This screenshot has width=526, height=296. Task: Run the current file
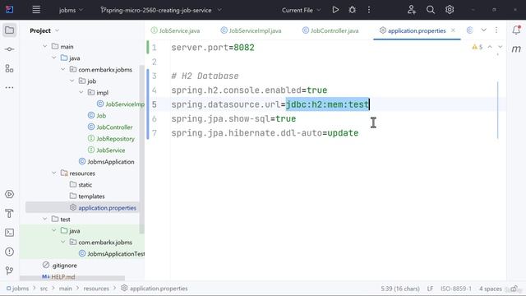tap(335, 10)
